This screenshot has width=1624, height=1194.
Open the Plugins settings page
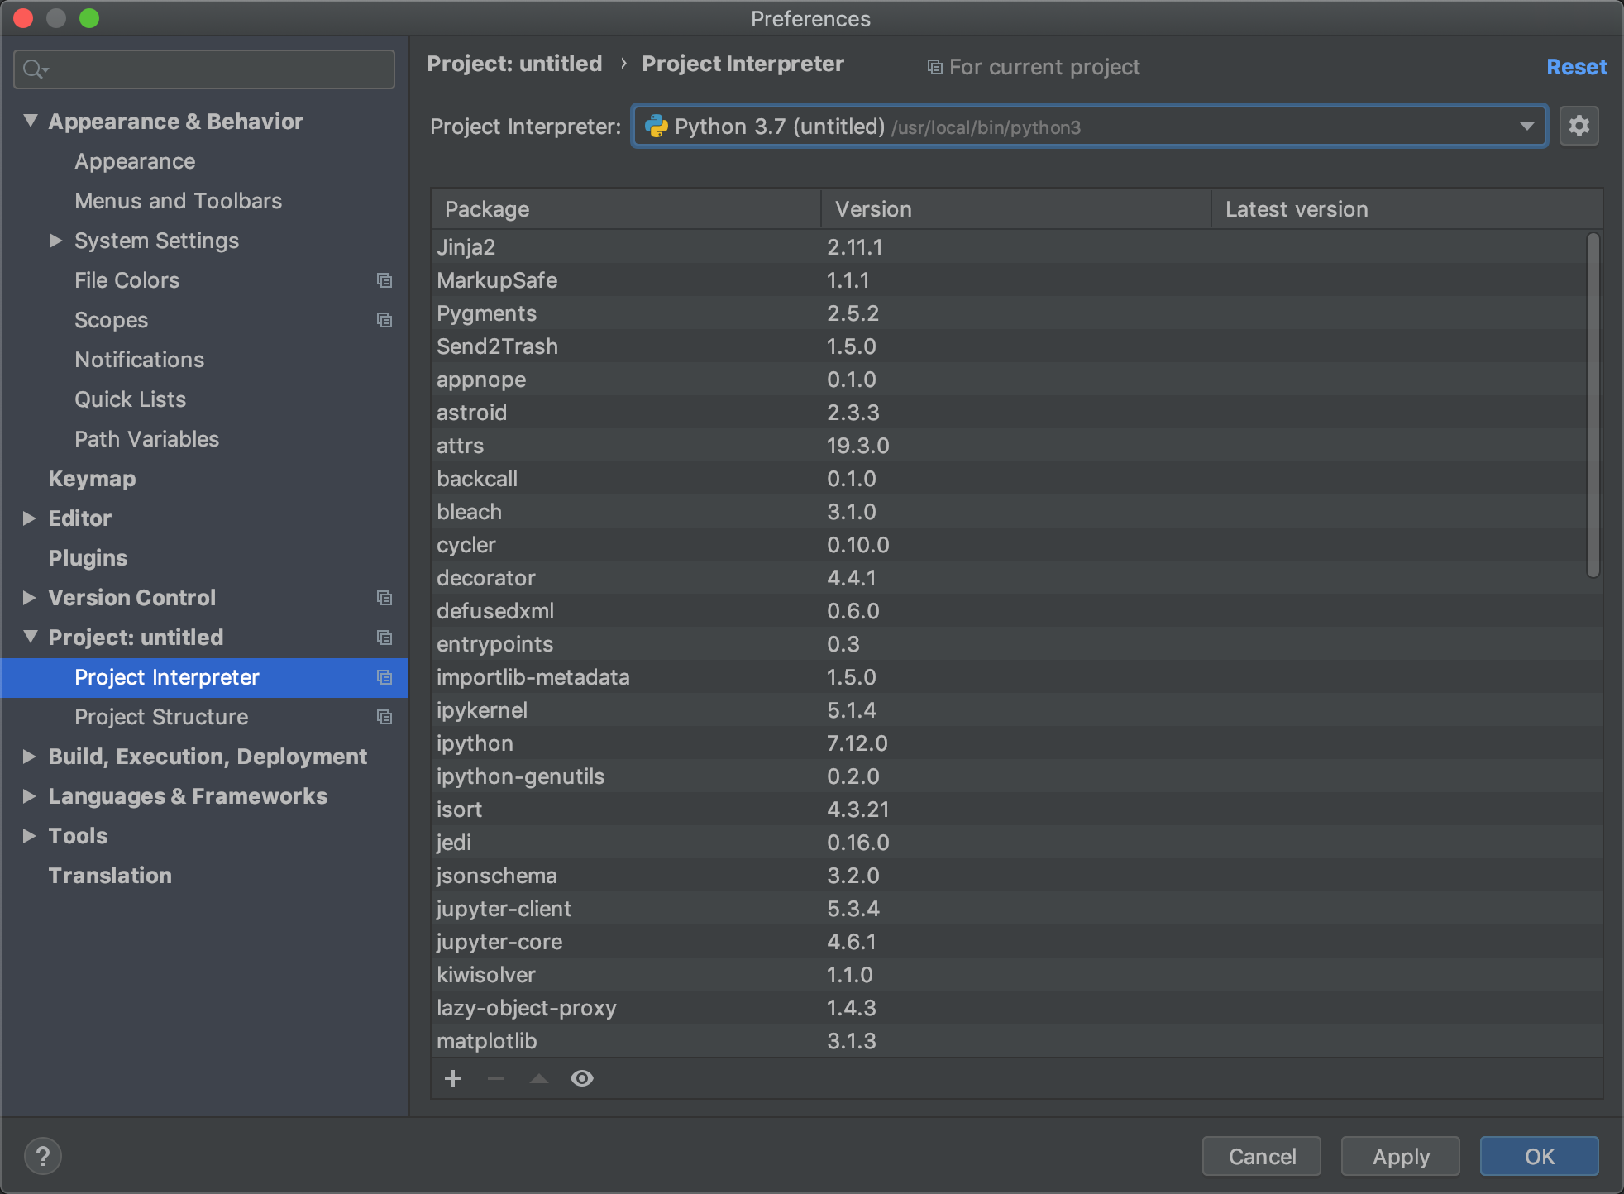pyautogui.click(x=88, y=558)
